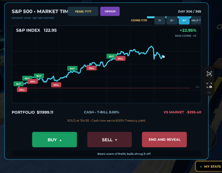Viewport: 222px width, 173px height.
Task: Click the PORTFOLIO $11999.11 value
Action: (32, 112)
